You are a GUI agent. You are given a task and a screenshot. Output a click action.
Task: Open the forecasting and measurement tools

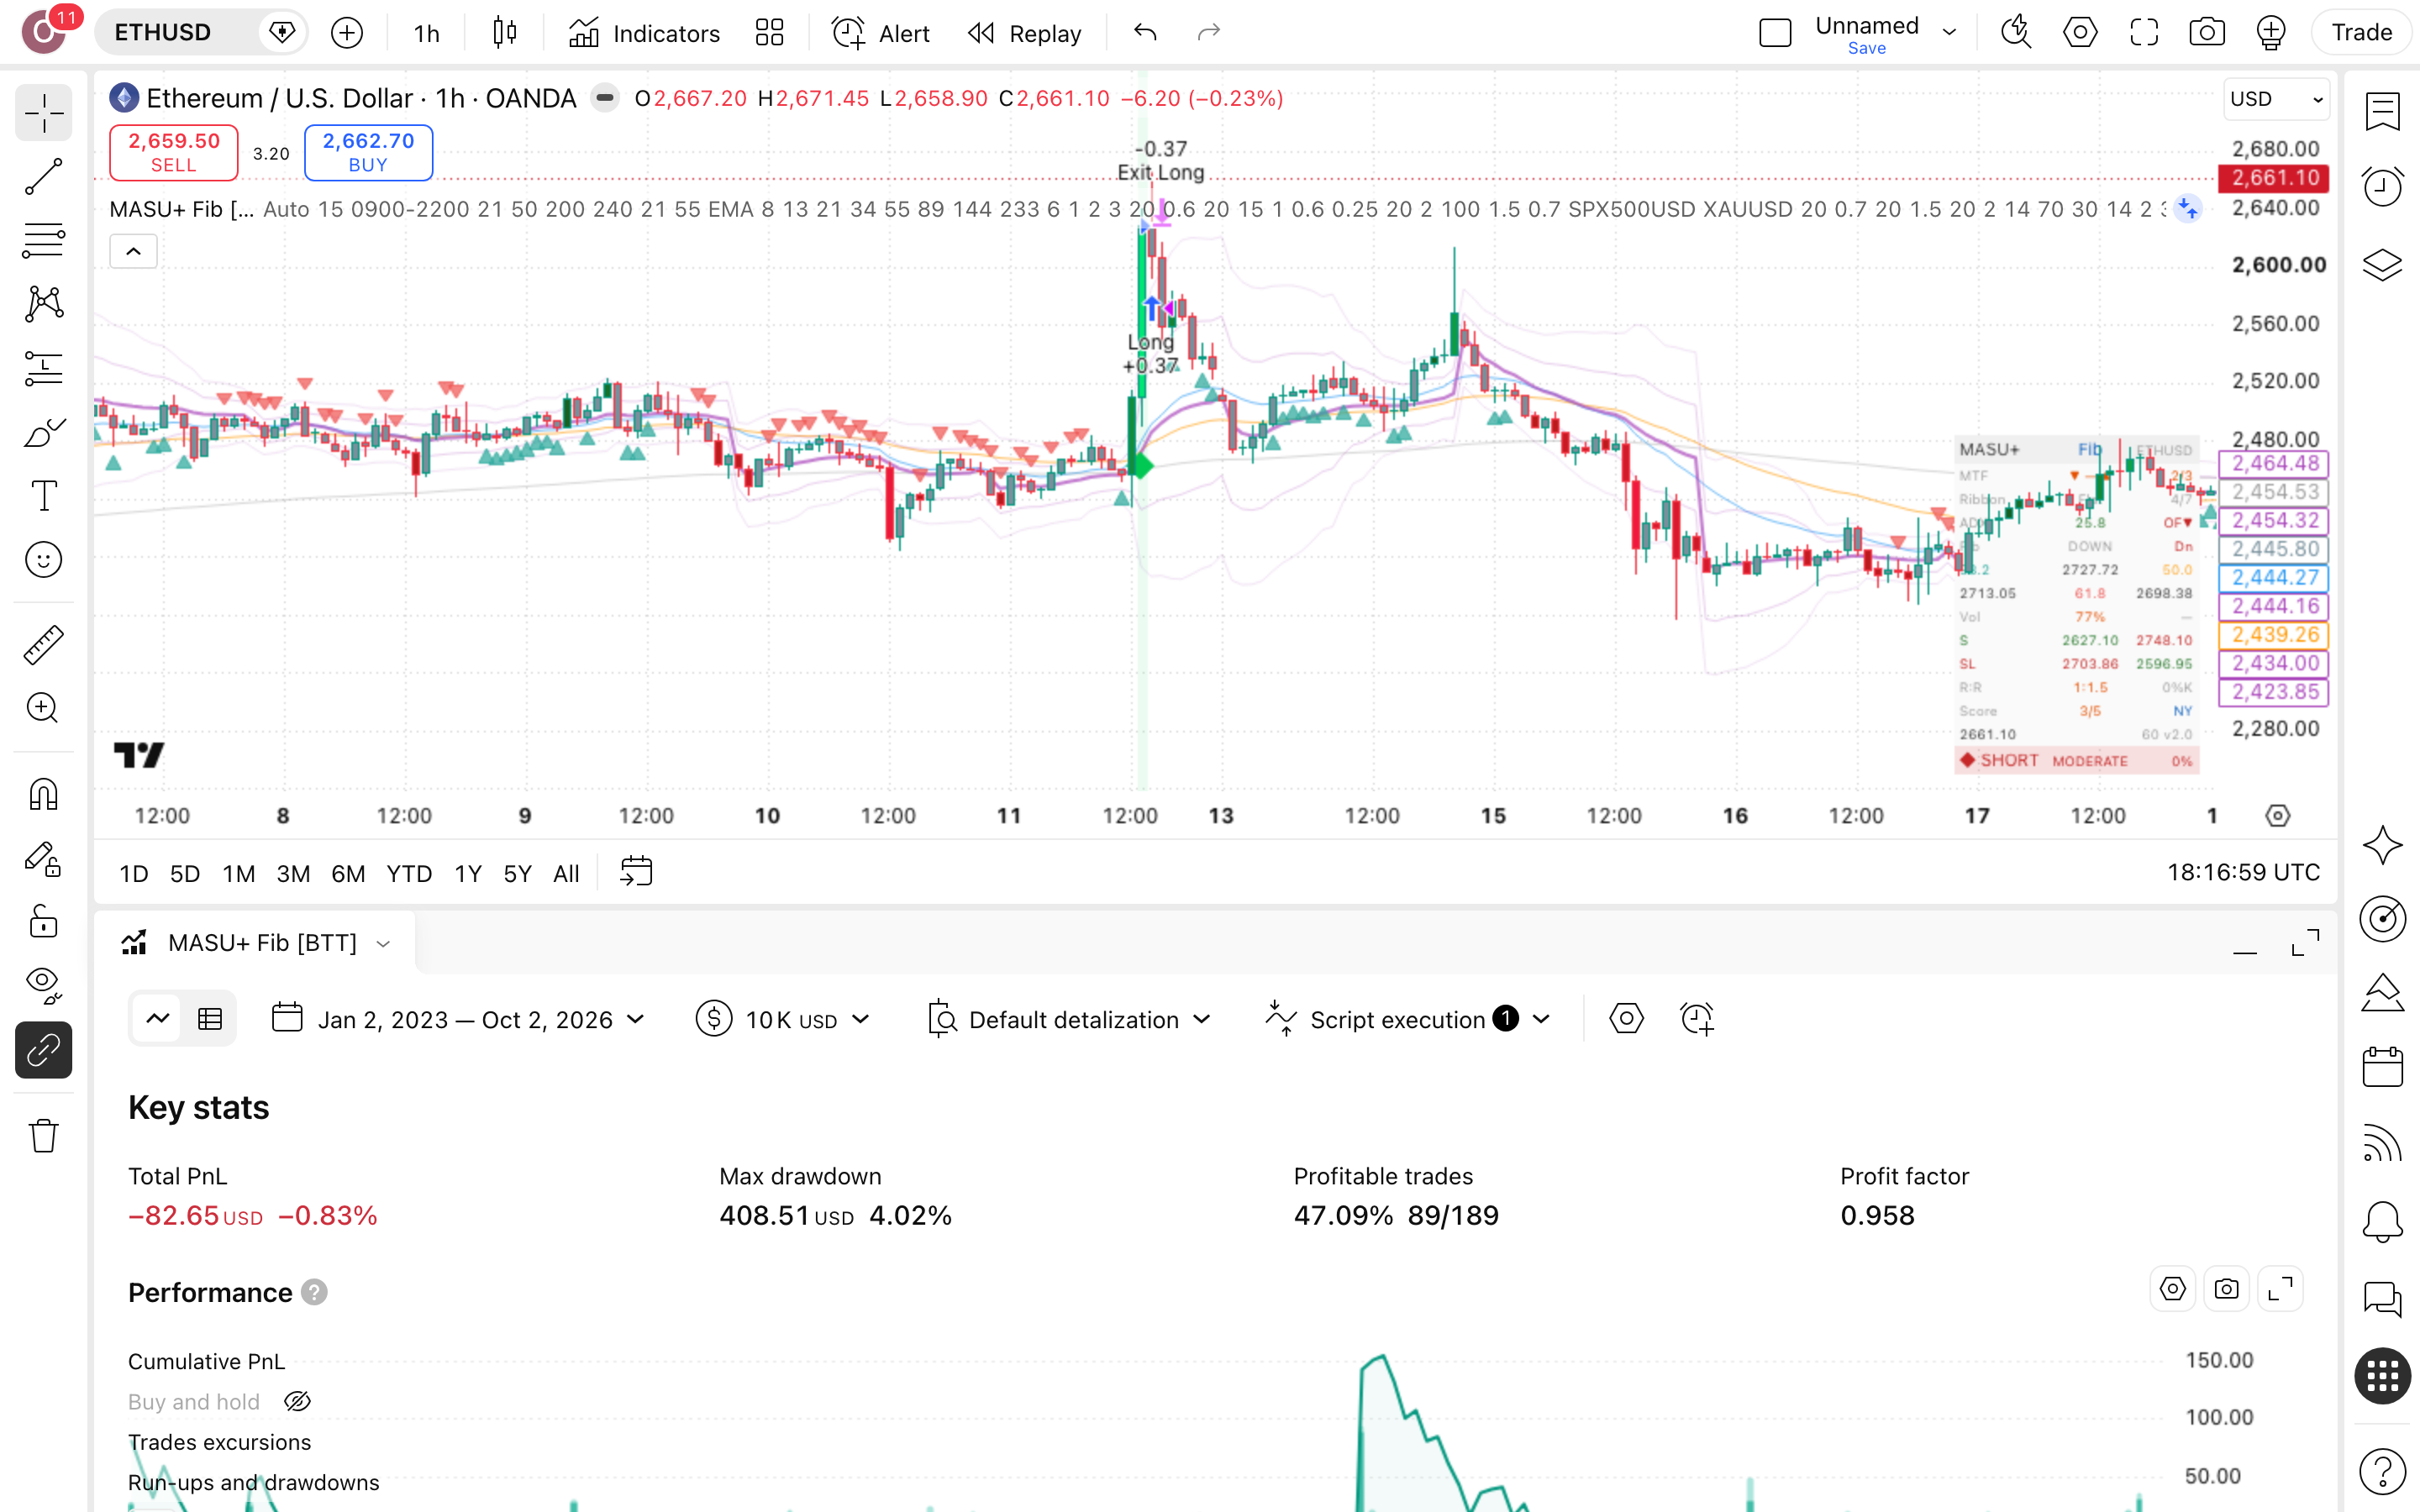(x=44, y=368)
